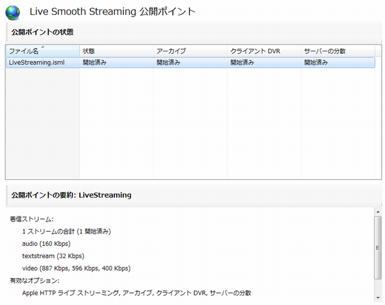Click the アーカイブ column header
This screenshot has width=385, height=305.
tap(191, 51)
